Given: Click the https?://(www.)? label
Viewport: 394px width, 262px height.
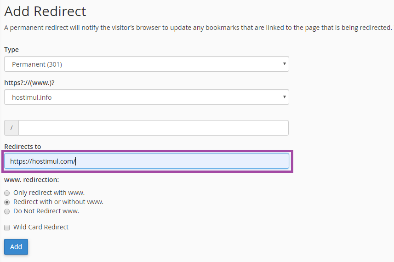Looking at the screenshot, I should tap(33, 83).
